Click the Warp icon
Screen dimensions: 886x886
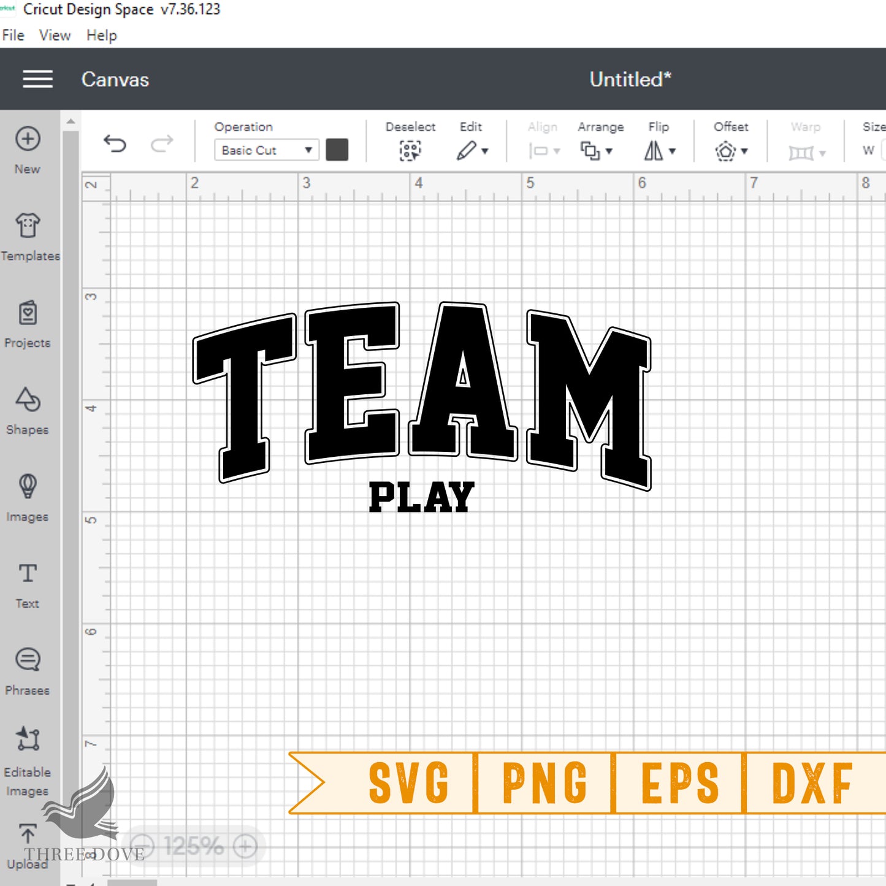(801, 152)
